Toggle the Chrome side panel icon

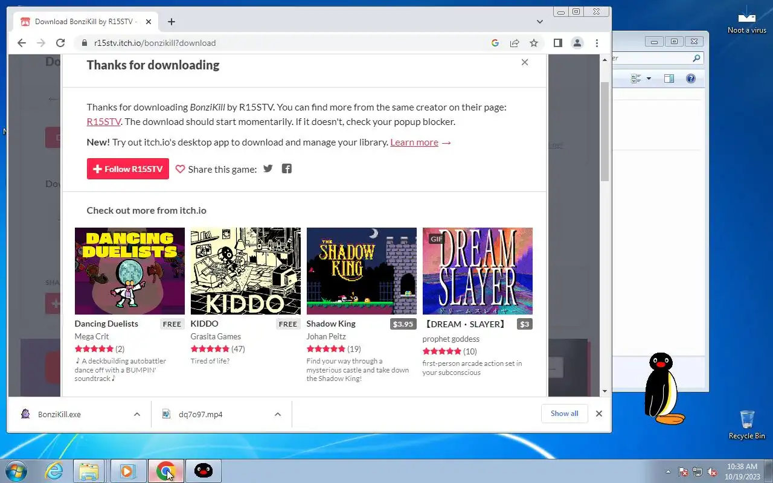point(558,43)
